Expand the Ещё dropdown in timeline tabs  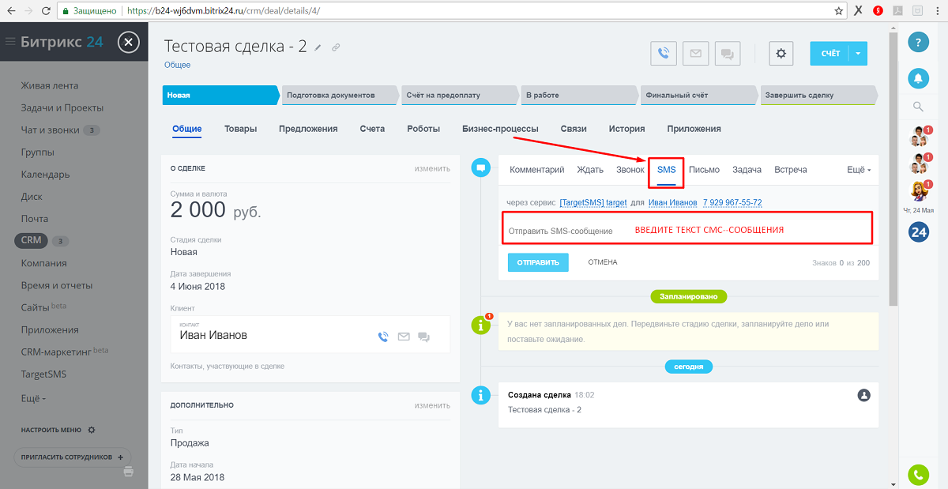(x=859, y=170)
